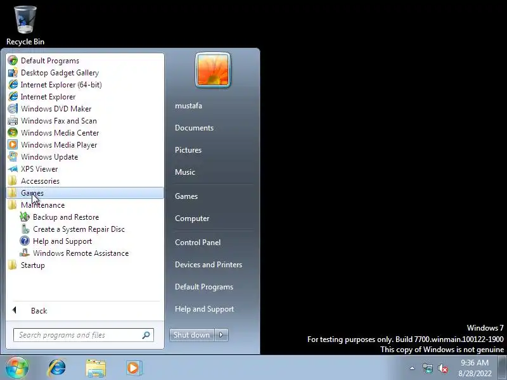Launch Internet Explorer (64-bit) icon

pos(13,85)
